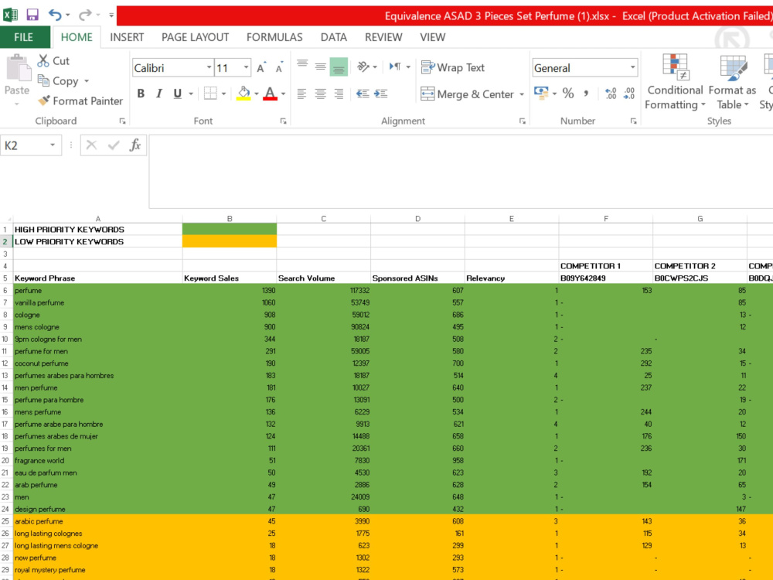Open Format as Table menu
This screenshot has height=580, width=773.
[x=732, y=82]
